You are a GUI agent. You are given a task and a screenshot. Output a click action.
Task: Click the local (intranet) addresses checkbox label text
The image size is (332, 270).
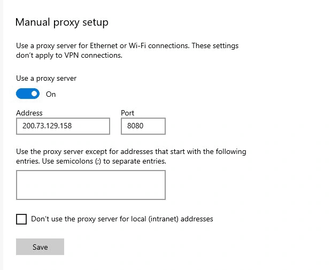pos(122,219)
